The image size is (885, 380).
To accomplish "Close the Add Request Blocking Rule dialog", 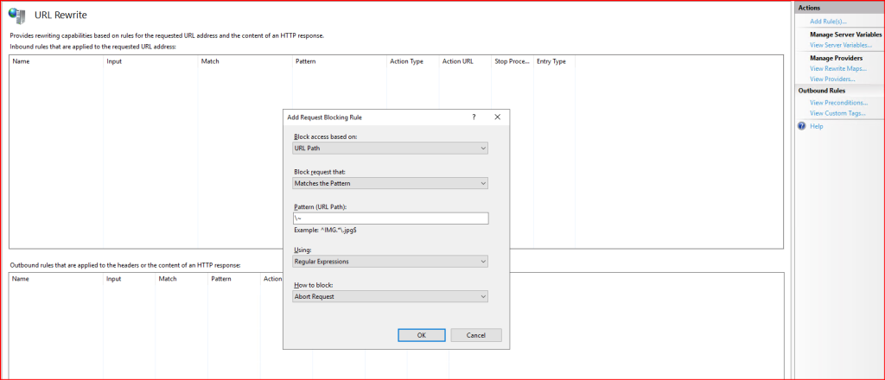I will pyautogui.click(x=497, y=117).
